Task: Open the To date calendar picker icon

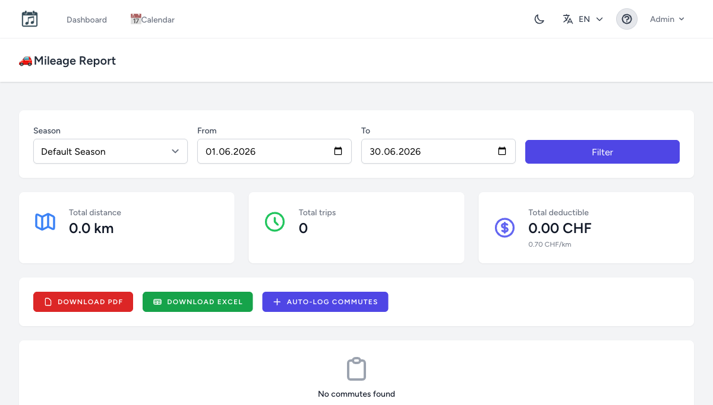Action: (502, 151)
